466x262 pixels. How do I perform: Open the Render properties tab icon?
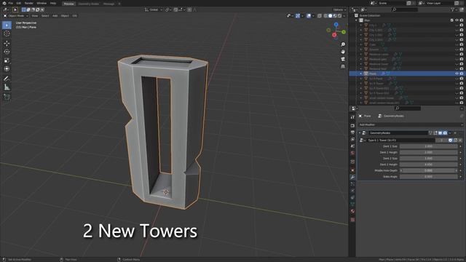[352, 126]
